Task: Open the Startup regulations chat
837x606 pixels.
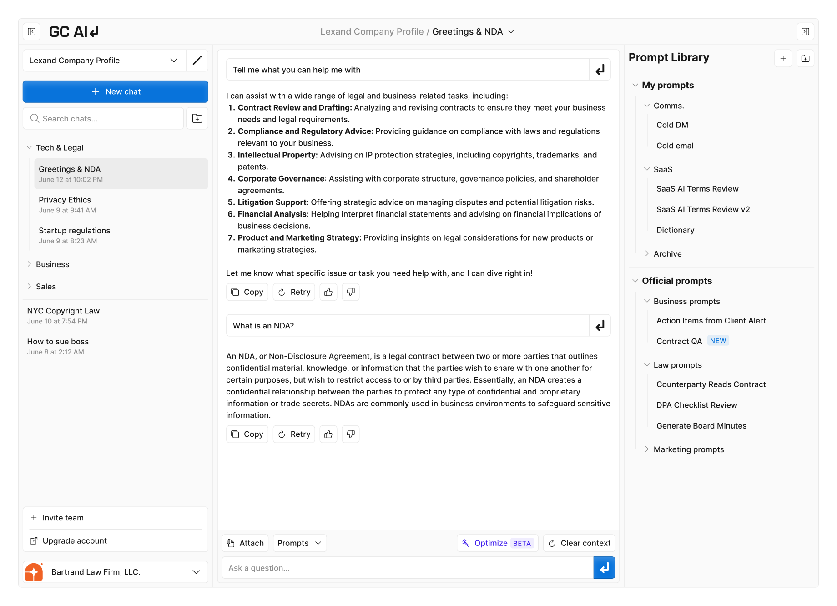Action: 121,235
